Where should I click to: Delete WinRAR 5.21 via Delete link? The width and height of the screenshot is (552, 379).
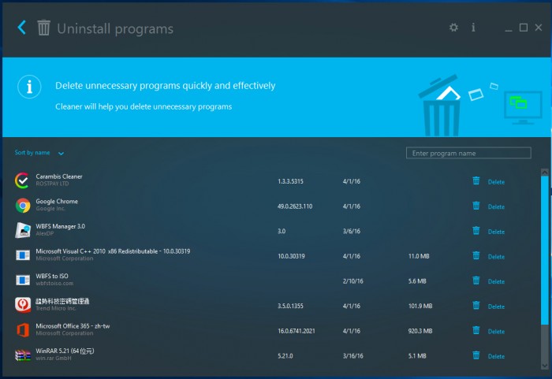coord(496,356)
